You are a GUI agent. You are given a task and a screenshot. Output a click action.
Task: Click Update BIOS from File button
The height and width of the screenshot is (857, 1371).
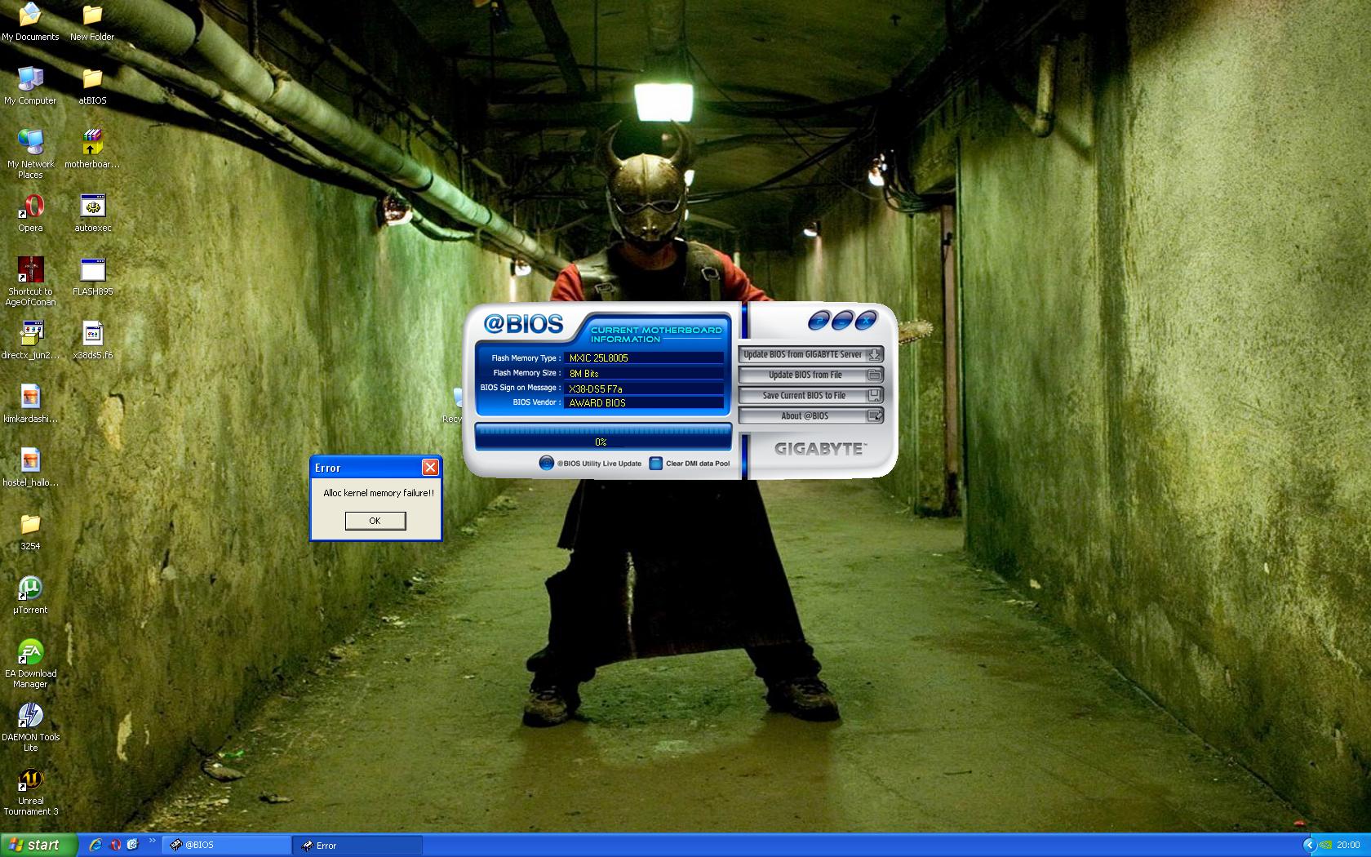810,375
